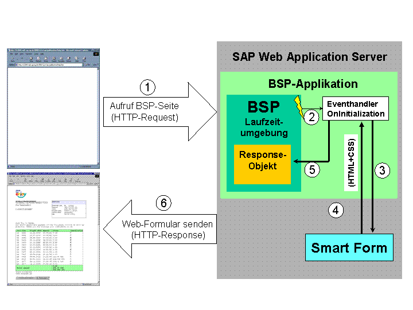Select the Smart Form box
The width and height of the screenshot is (413, 310).
tap(349, 247)
